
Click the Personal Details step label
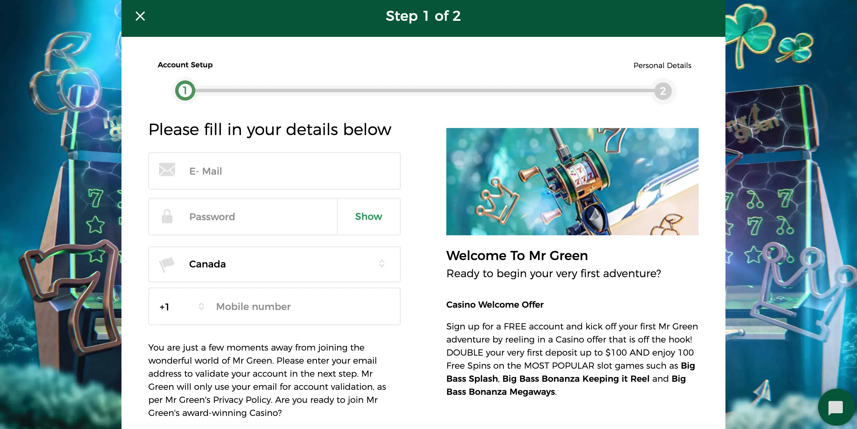coord(662,65)
